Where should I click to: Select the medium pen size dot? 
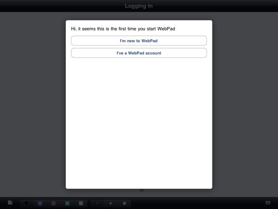click(111, 203)
